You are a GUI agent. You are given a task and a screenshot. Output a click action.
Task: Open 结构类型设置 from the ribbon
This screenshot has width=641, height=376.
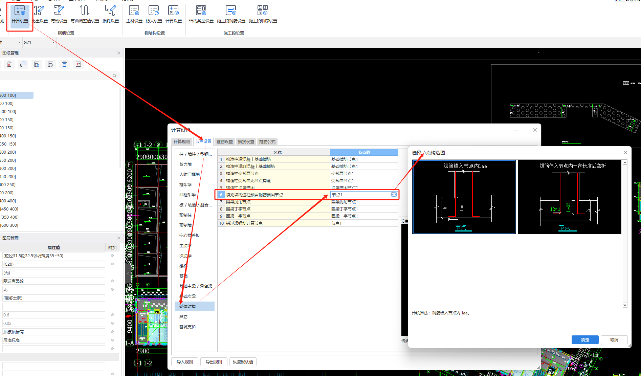(201, 14)
